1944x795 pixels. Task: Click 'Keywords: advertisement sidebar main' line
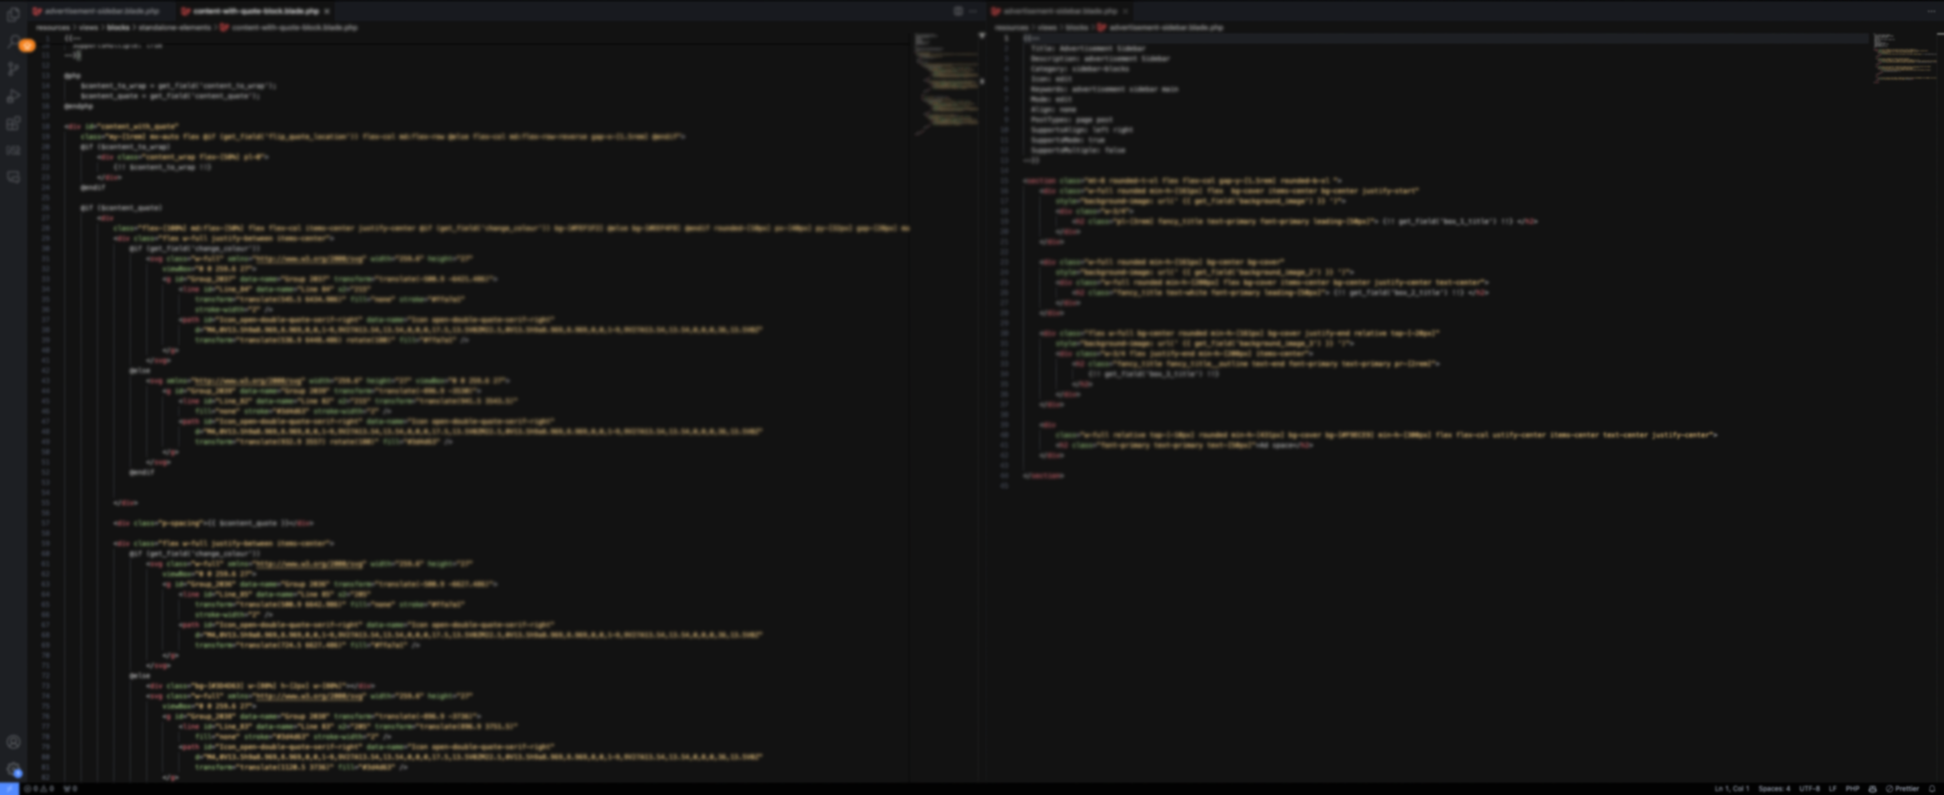click(x=1105, y=89)
